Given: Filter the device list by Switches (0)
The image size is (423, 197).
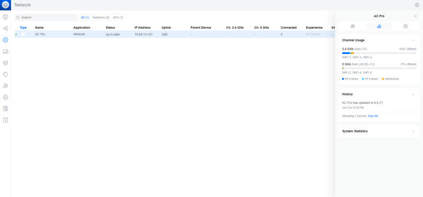Looking at the screenshot, I should (x=101, y=17).
